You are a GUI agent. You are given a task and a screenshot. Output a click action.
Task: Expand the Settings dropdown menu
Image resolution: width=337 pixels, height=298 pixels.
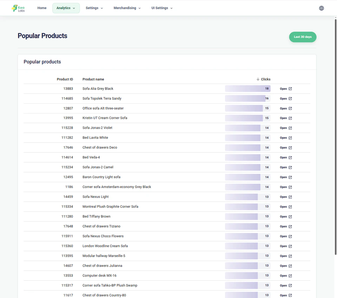[94, 8]
